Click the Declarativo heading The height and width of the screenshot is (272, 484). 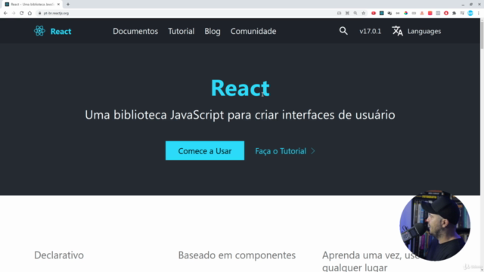pos(59,255)
